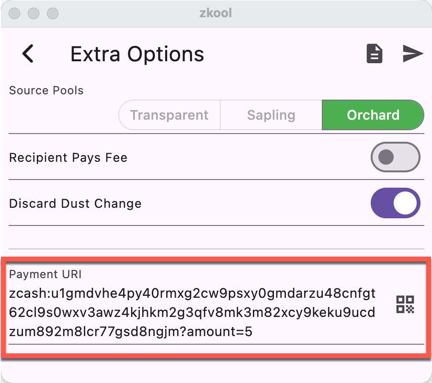Open the QR code scanner icon
This screenshot has height=383, width=432.
tap(405, 304)
